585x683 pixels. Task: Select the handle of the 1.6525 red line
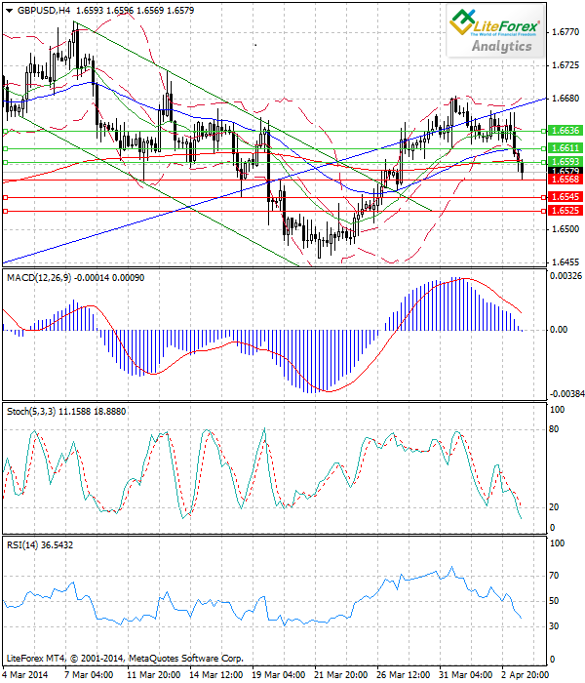pyautogui.click(x=6, y=210)
